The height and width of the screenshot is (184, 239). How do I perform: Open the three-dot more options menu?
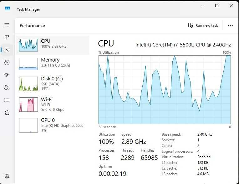point(230,25)
